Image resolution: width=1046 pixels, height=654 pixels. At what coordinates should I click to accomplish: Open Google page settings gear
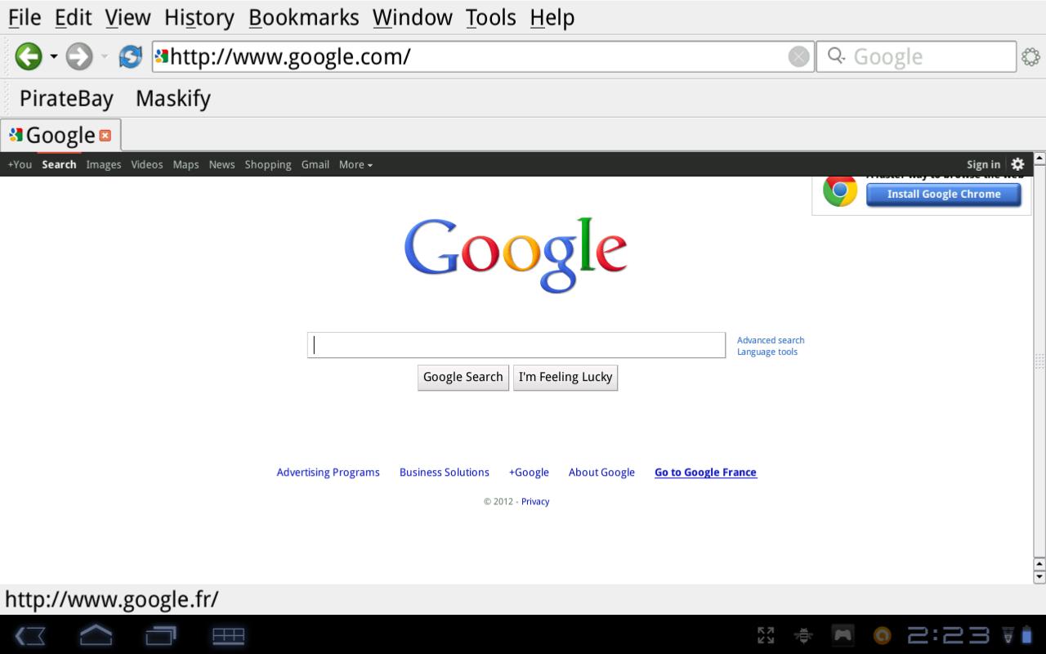(x=1017, y=164)
